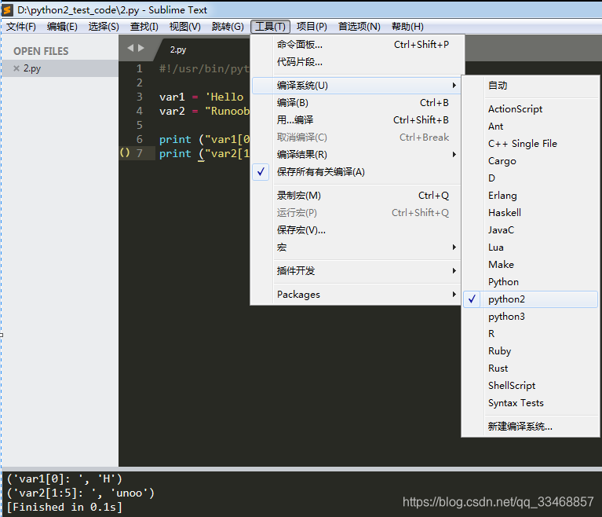The image size is (602, 517).
Task: Open the 文件(F) menu
Action: 21,27
